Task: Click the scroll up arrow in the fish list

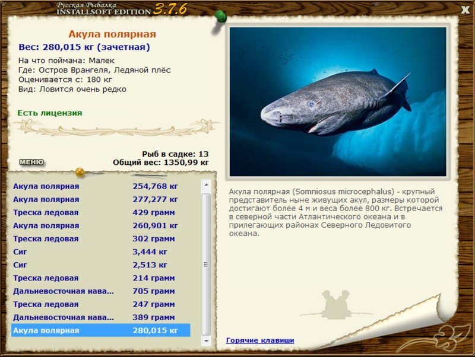Action: pos(206,184)
